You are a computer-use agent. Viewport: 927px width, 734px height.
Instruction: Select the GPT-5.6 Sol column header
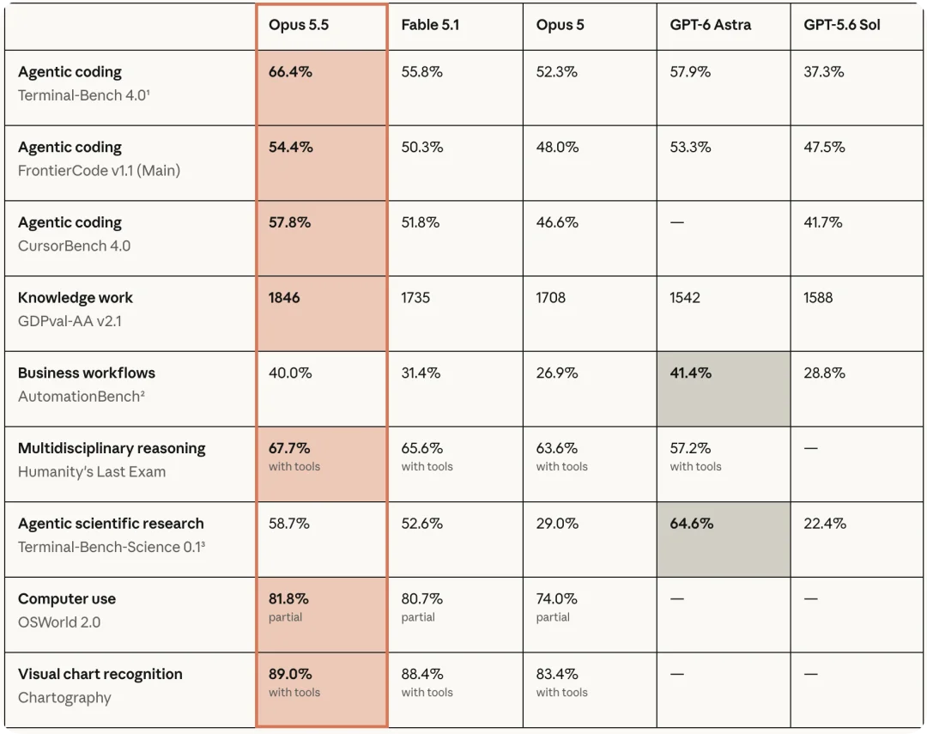(x=842, y=25)
